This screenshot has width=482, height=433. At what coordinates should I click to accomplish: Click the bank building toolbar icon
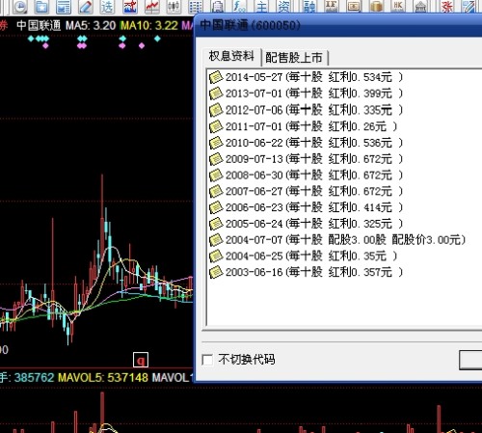click(420, 7)
